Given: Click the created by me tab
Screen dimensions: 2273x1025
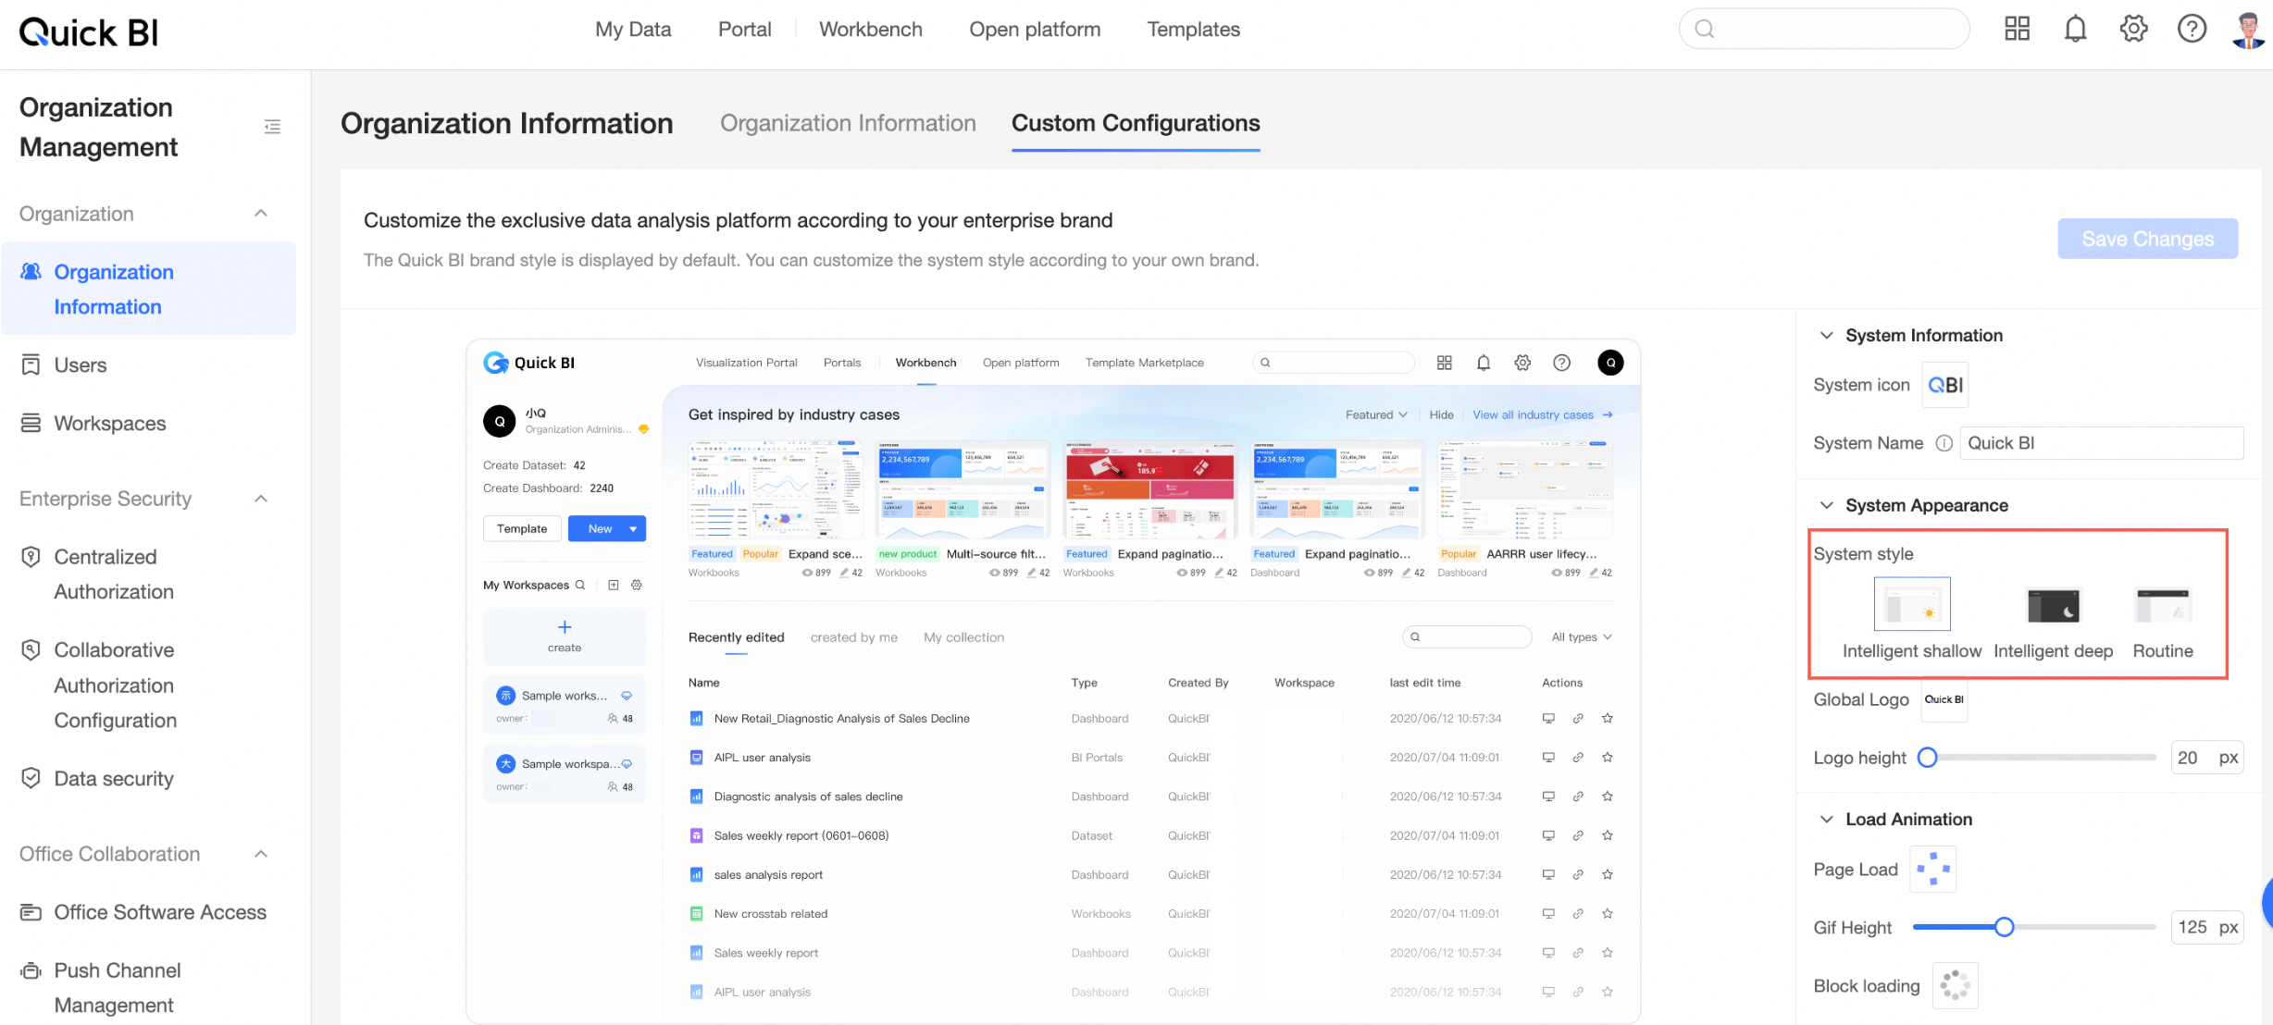Looking at the screenshot, I should (x=853, y=637).
